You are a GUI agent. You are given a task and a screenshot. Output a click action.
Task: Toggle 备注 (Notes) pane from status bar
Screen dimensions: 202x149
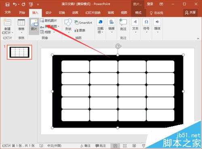[86, 146]
